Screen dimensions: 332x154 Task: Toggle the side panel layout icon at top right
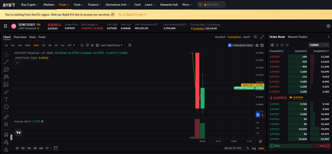coord(328,26)
